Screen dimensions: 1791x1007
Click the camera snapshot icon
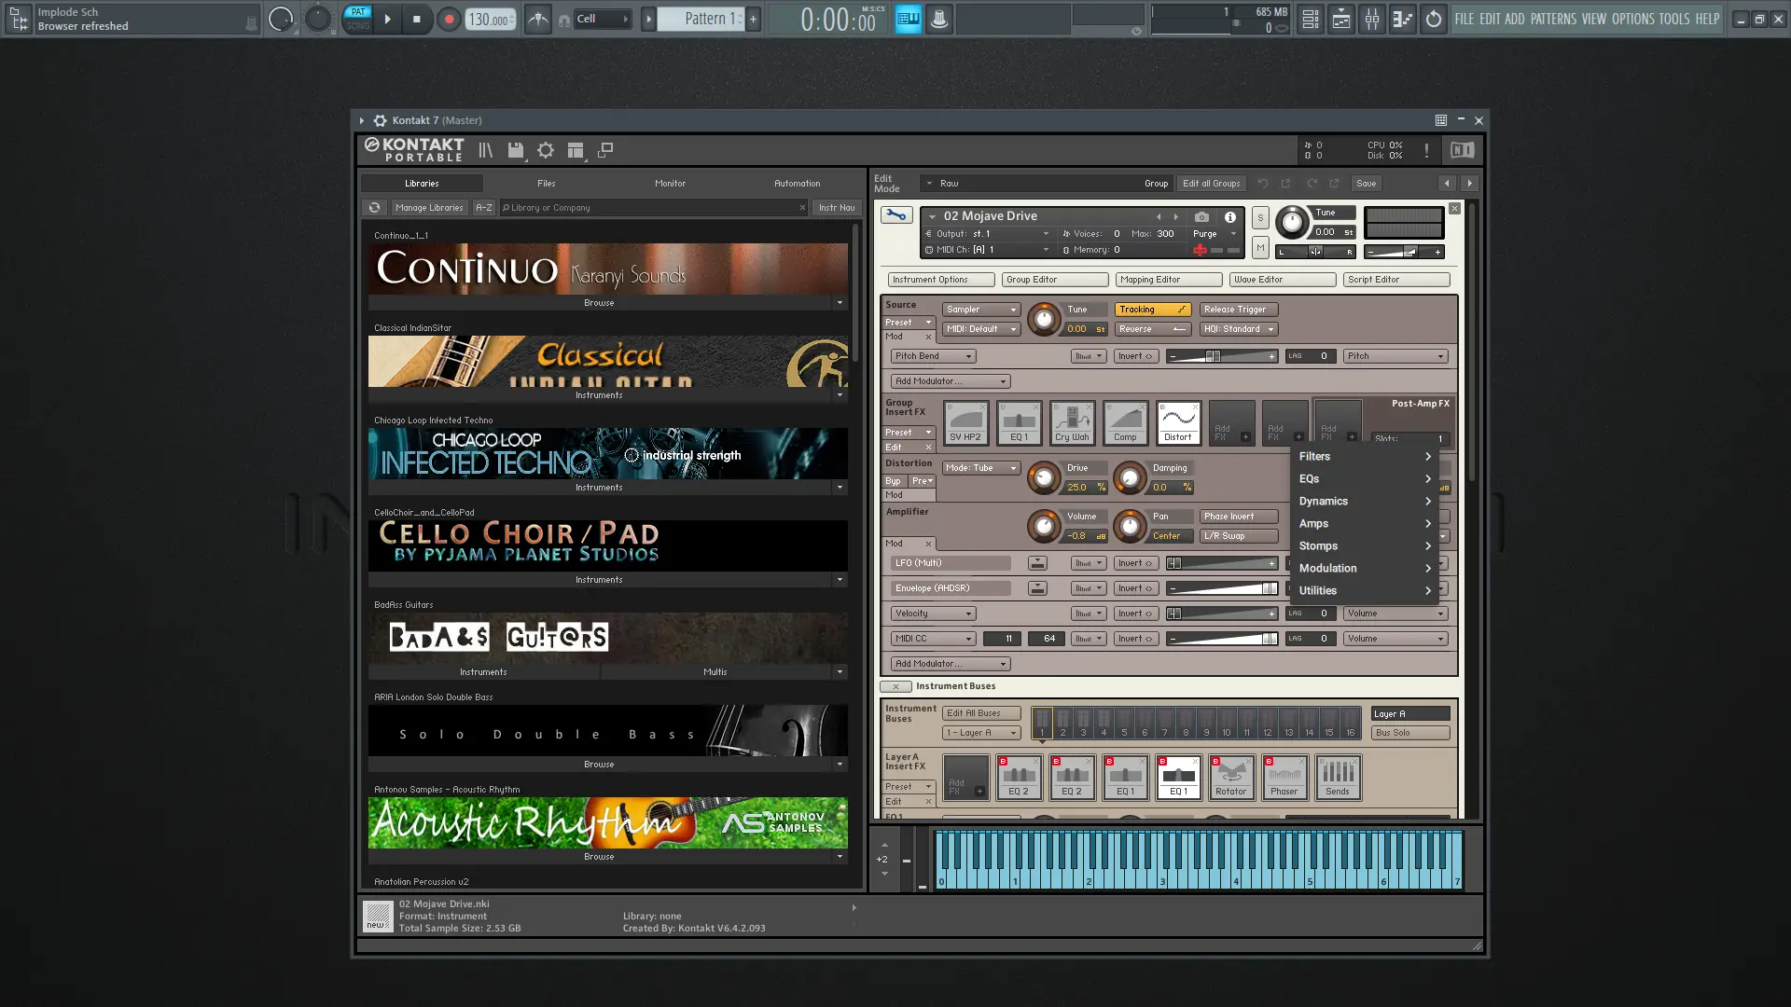pos(1201,216)
